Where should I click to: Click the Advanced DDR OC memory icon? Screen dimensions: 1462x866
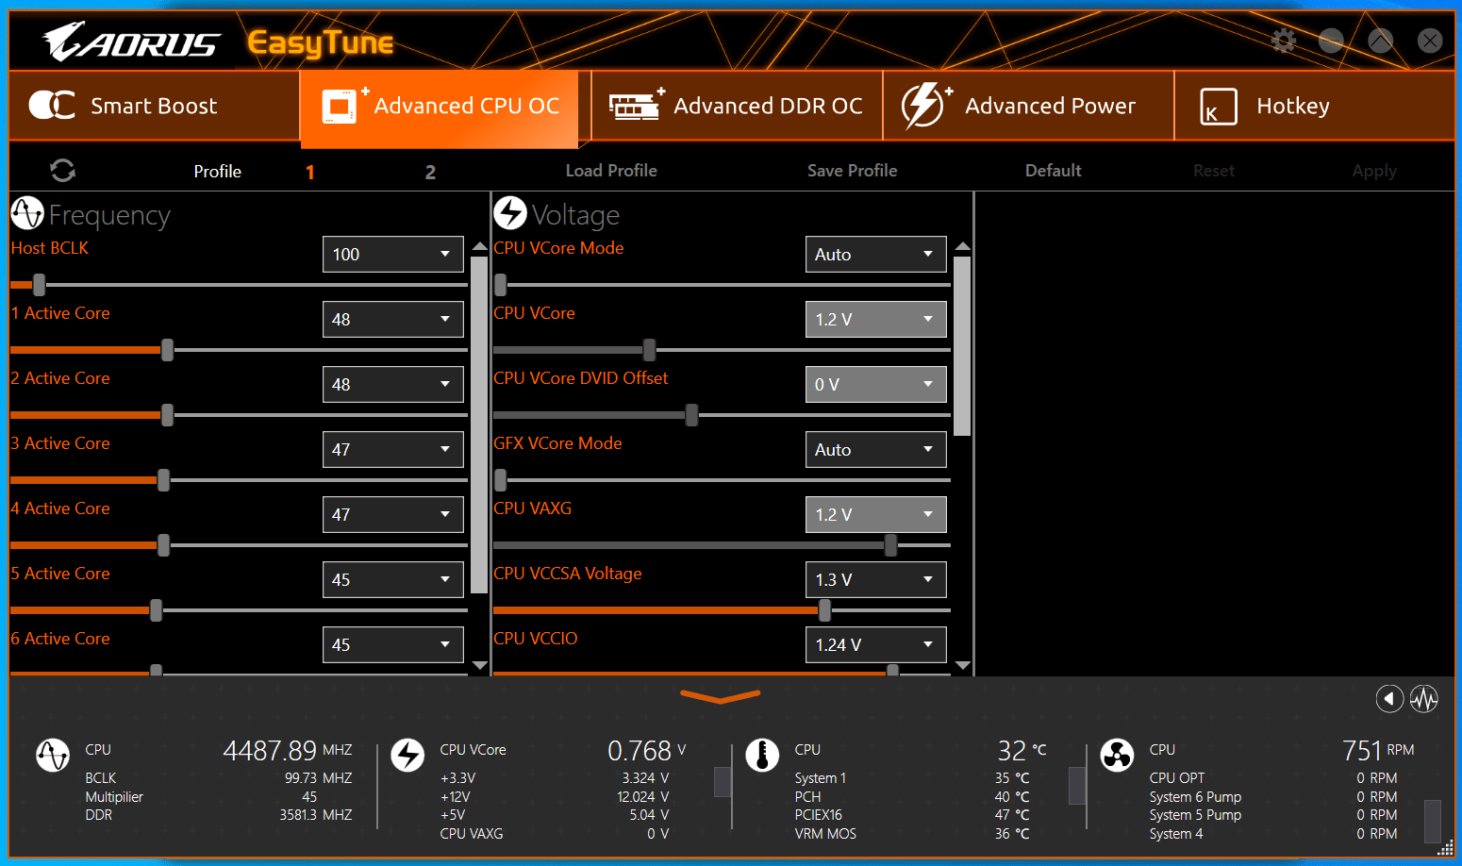pos(635,106)
